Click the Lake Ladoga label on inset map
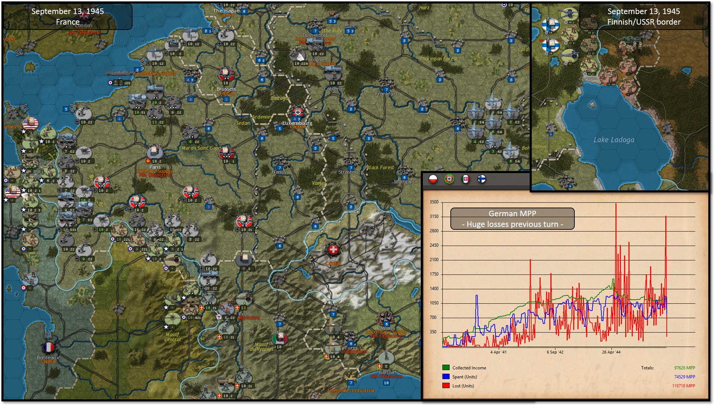This screenshot has width=715, height=406. click(x=614, y=140)
